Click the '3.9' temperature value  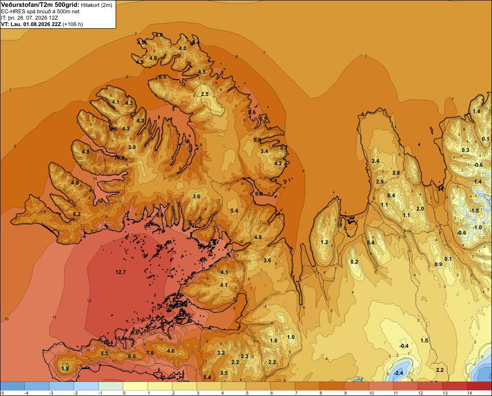click(132, 147)
